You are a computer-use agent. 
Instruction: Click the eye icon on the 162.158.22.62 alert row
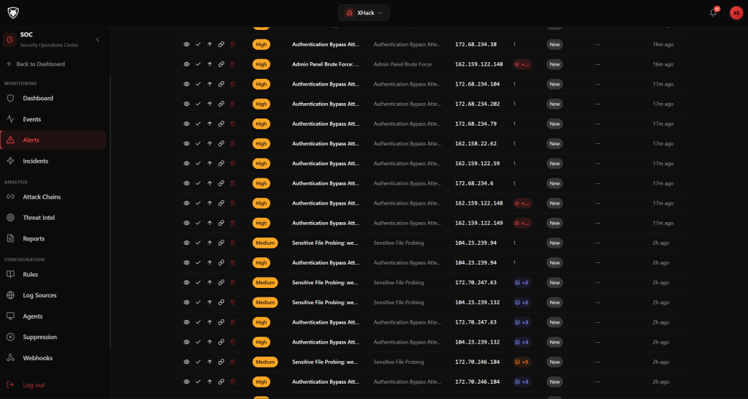point(186,144)
